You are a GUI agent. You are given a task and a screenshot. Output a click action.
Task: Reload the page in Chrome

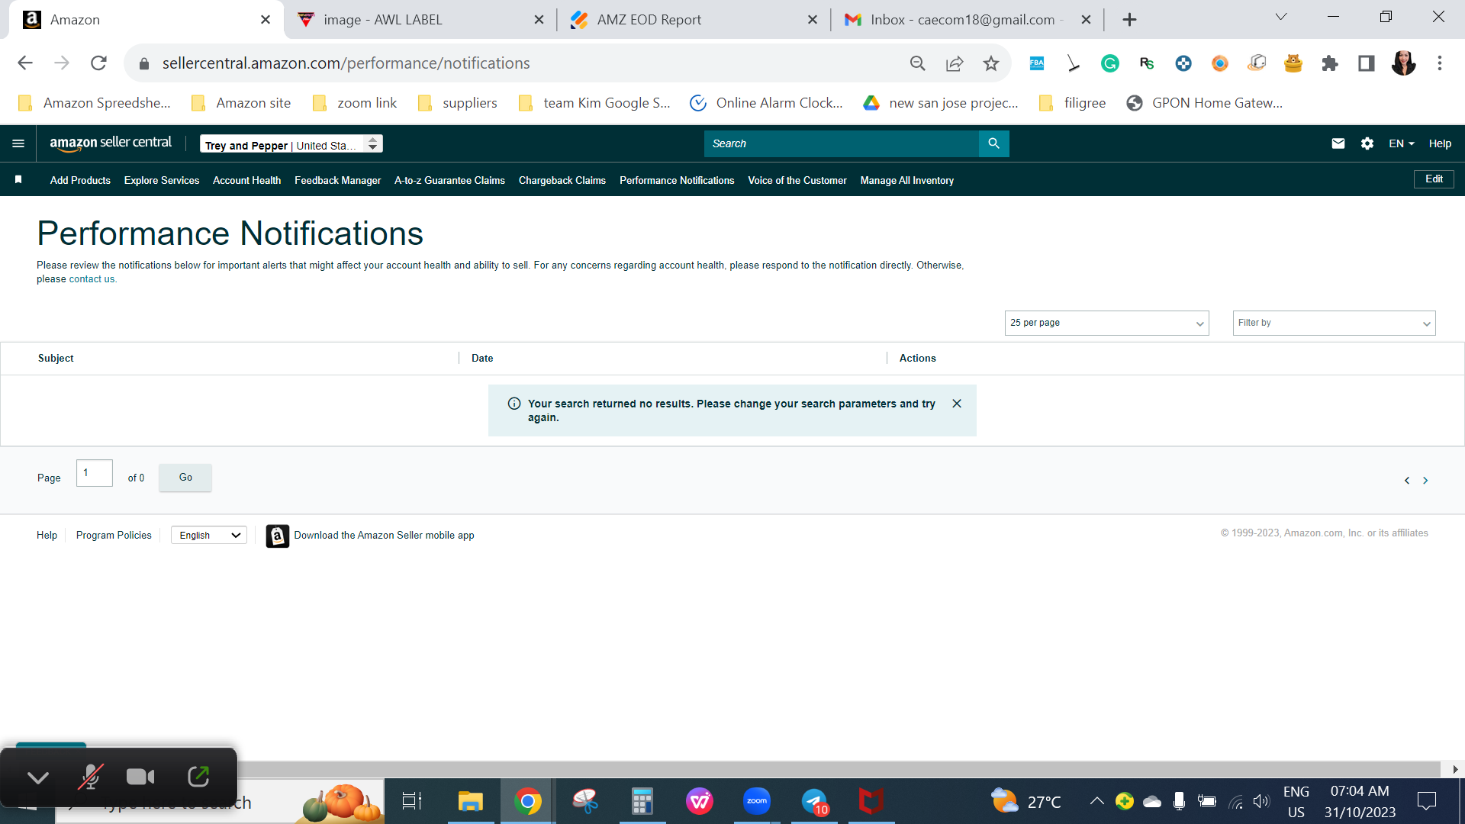[98, 63]
